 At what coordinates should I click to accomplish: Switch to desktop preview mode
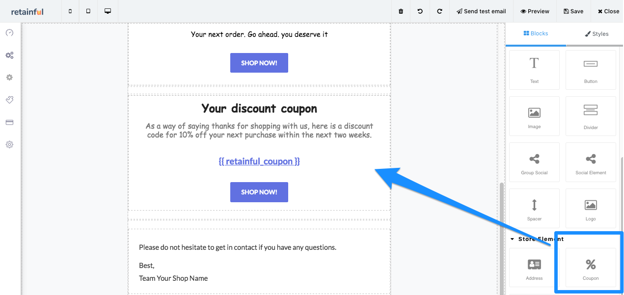[108, 11]
